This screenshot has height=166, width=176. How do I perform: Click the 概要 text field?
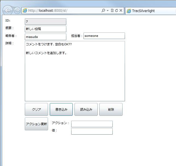46,29
